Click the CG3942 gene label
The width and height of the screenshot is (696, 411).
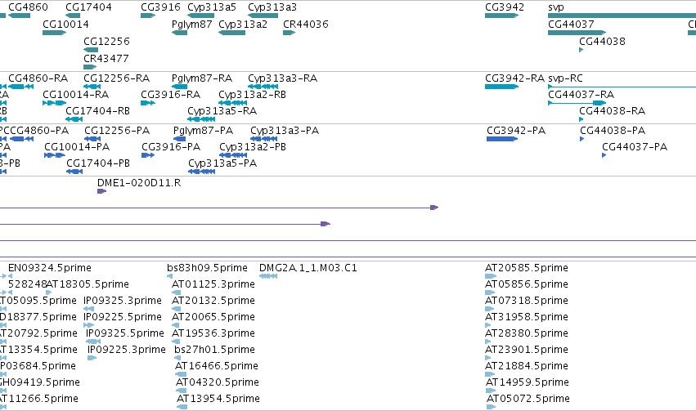(x=505, y=7)
